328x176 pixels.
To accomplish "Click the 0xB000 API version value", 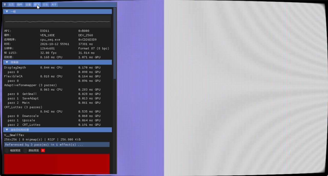I will (x=84, y=31).
